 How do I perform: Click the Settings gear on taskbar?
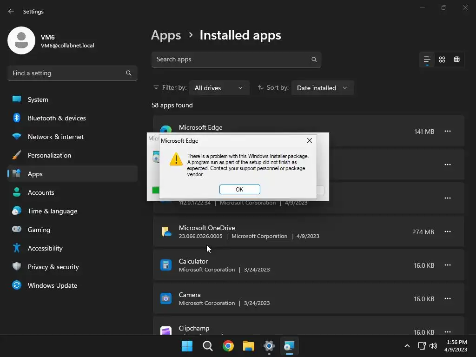pyautogui.click(x=269, y=346)
